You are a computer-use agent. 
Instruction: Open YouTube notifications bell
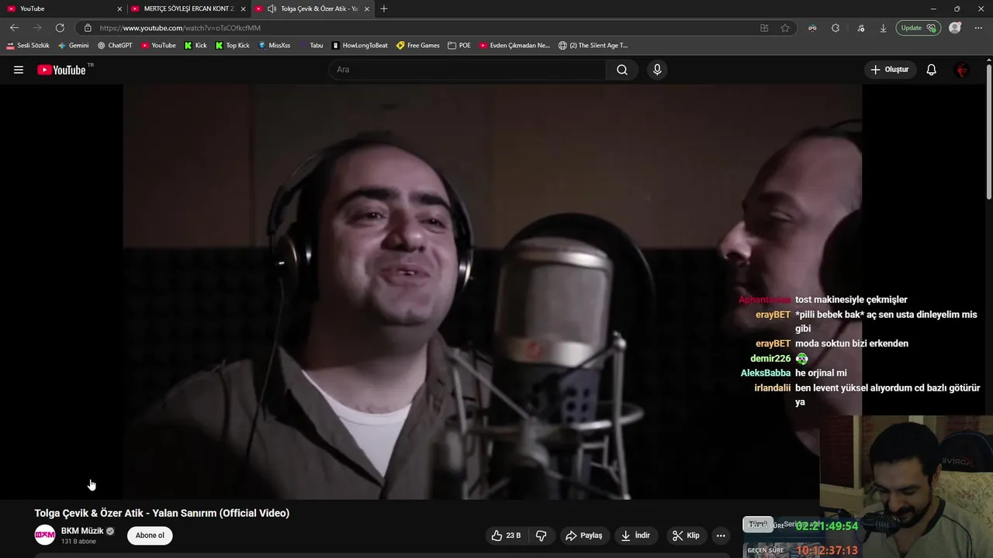point(931,70)
